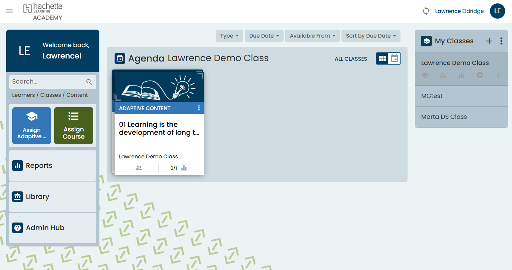
Task: Click the Agenda calendar icon
Action: (120, 58)
